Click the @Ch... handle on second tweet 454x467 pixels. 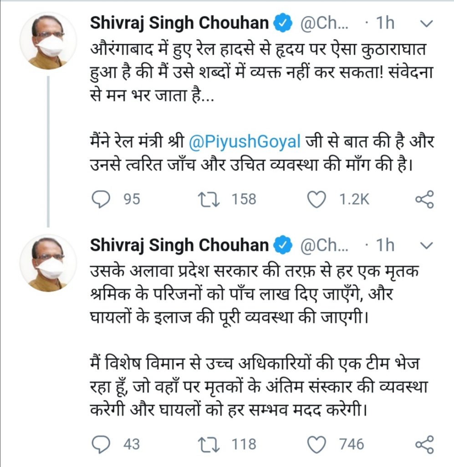tap(324, 245)
